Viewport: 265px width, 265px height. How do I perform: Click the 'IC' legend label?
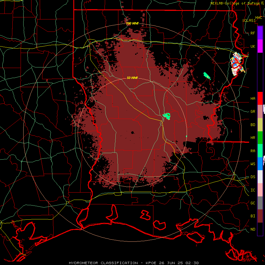(x=253, y=190)
